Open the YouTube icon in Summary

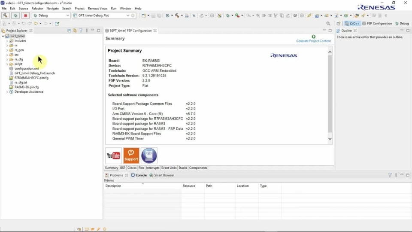pos(114,156)
